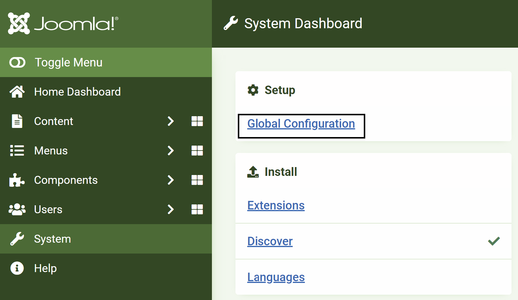Open the Discover link
This screenshot has width=518, height=300.
click(270, 241)
